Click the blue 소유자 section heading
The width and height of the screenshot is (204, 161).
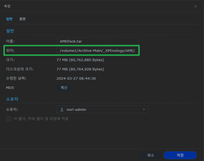point(12,99)
